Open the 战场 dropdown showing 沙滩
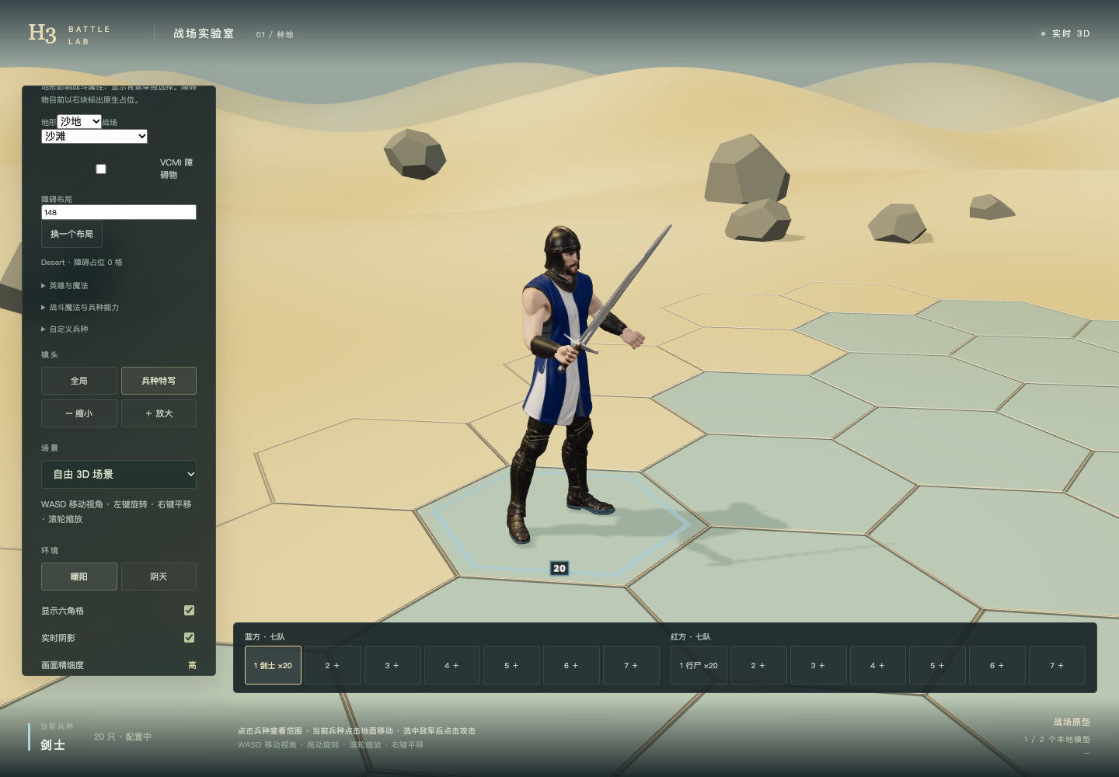 point(94,136)
